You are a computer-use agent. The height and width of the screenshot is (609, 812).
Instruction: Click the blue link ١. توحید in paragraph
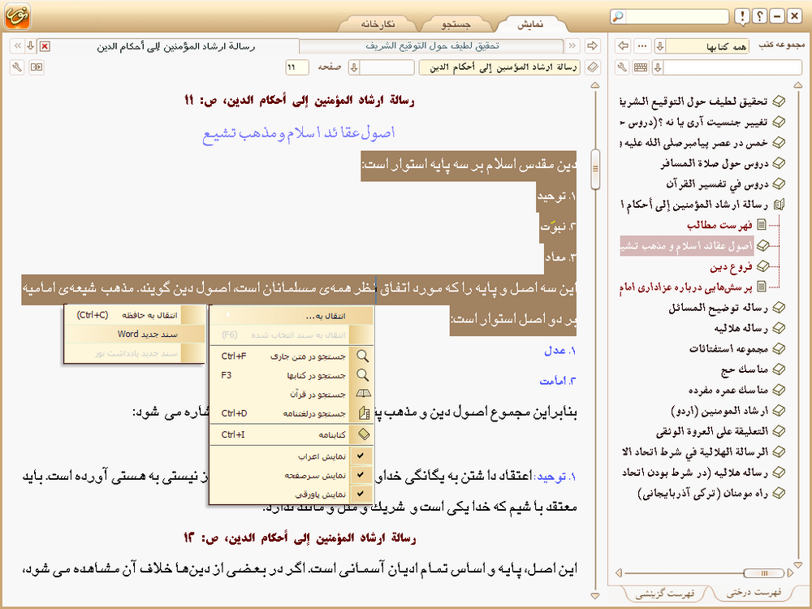[555, 476]
